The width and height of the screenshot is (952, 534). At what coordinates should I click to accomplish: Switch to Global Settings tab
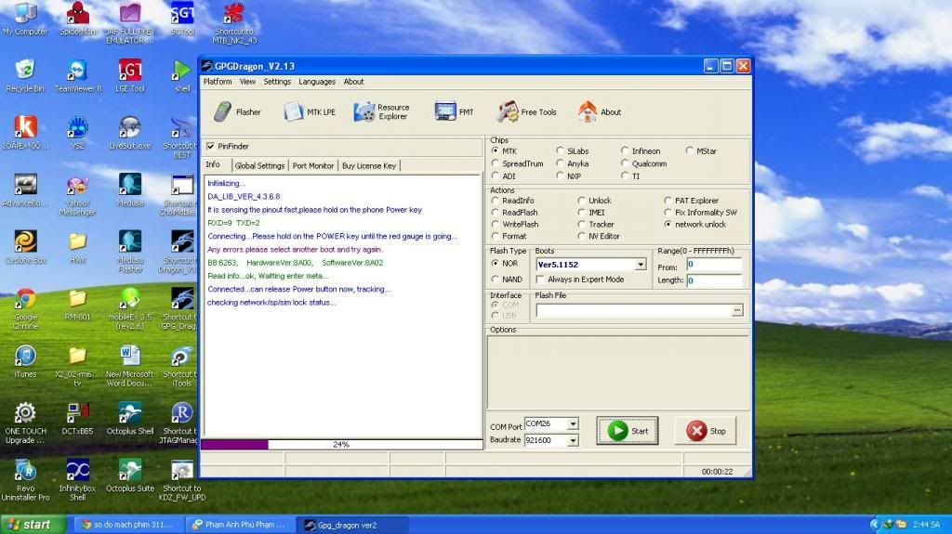259,165
